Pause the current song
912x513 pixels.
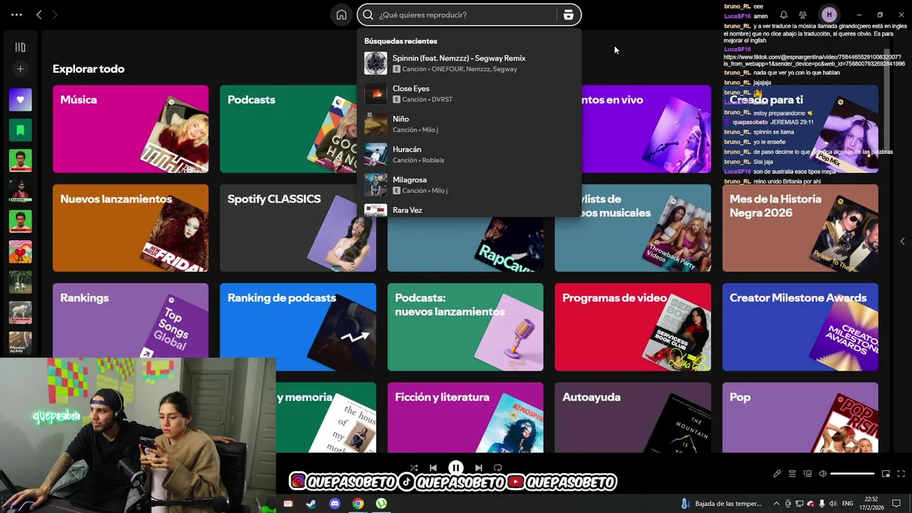455,468
